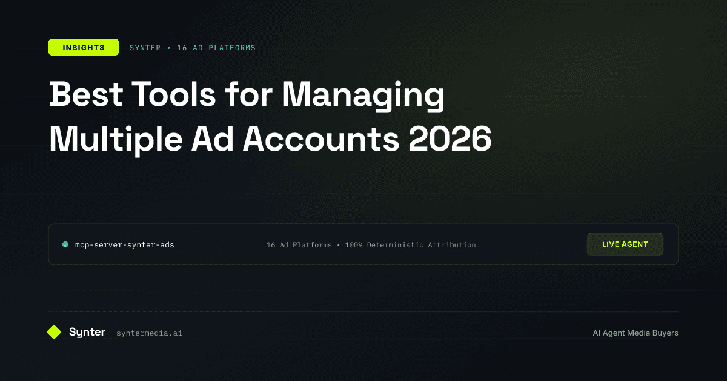Click the 'Best Tools for Managing' headline

(x=247, y=96)
